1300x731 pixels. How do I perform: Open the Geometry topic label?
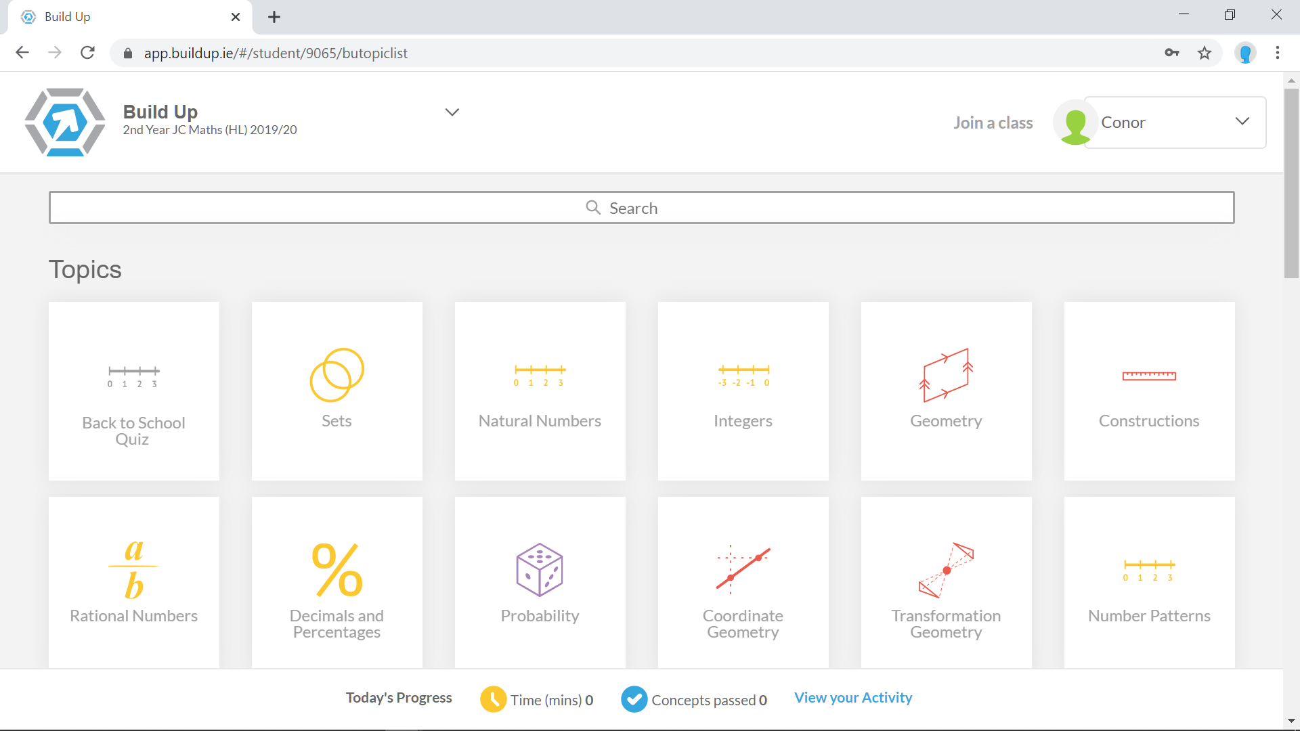coord(946,421)
